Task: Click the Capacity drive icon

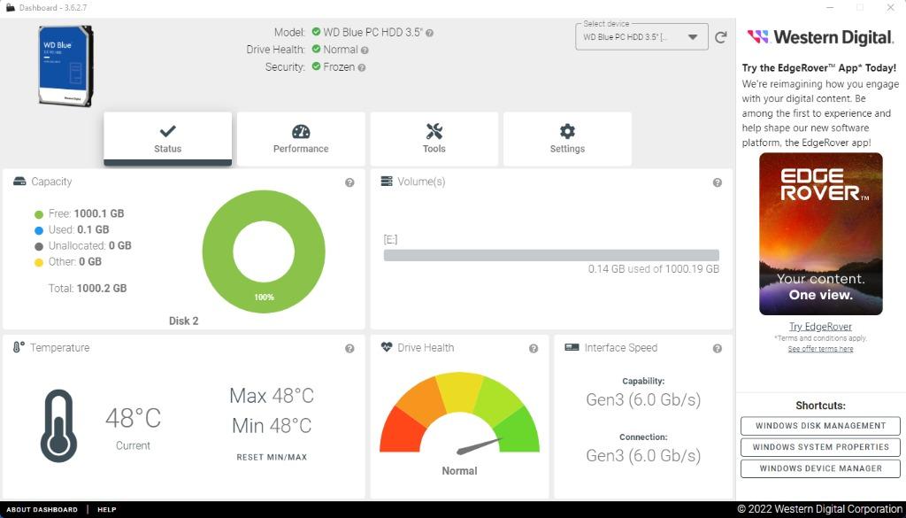Action: tap(19, 182)
